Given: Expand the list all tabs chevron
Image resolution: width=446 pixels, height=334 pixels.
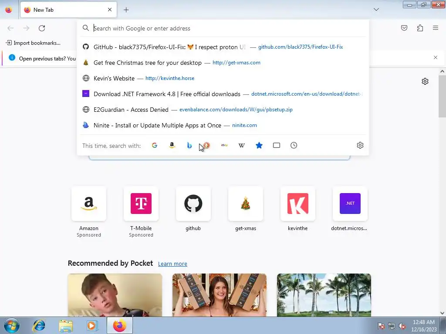Looking at the screenshot, I should [376, 10].
